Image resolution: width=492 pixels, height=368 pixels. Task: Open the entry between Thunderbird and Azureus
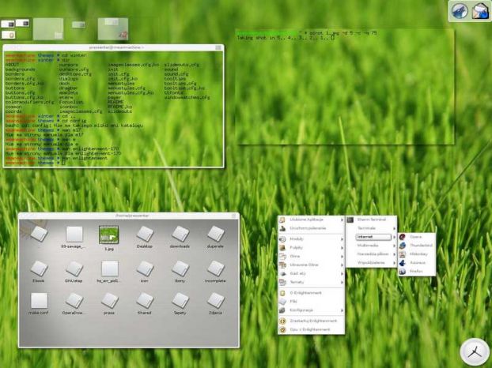(417, 254)
